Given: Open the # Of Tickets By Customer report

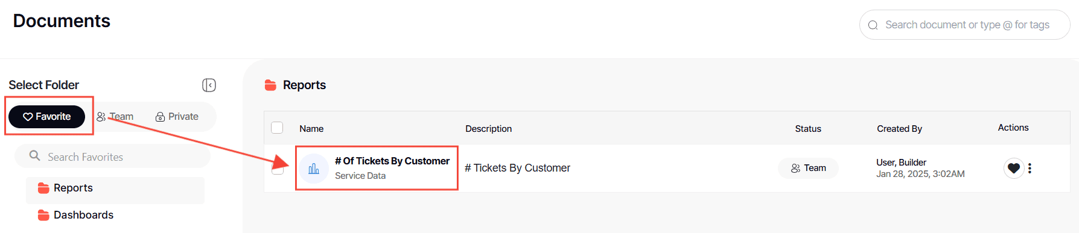Looking at the screenshot, I should (x=392, y=161).
